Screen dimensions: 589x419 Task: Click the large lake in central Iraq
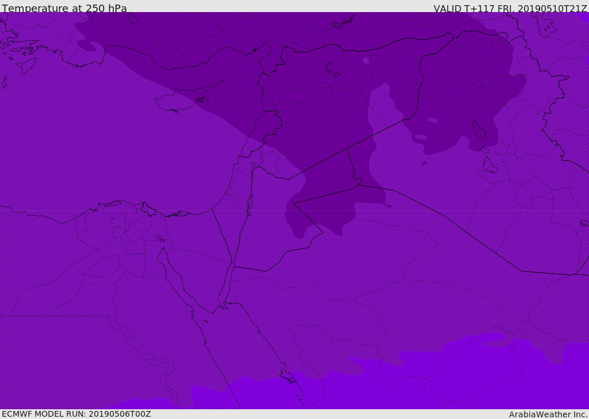[479, 129]
